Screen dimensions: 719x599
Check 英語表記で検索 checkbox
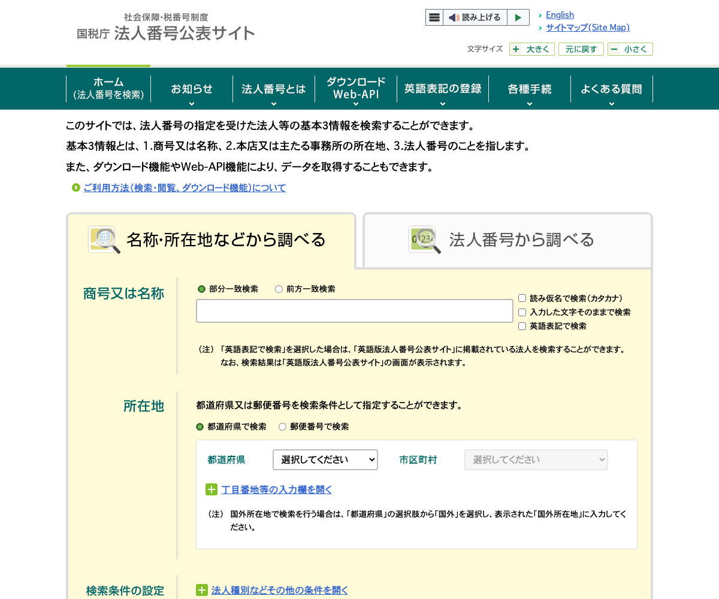pos(522,326)
